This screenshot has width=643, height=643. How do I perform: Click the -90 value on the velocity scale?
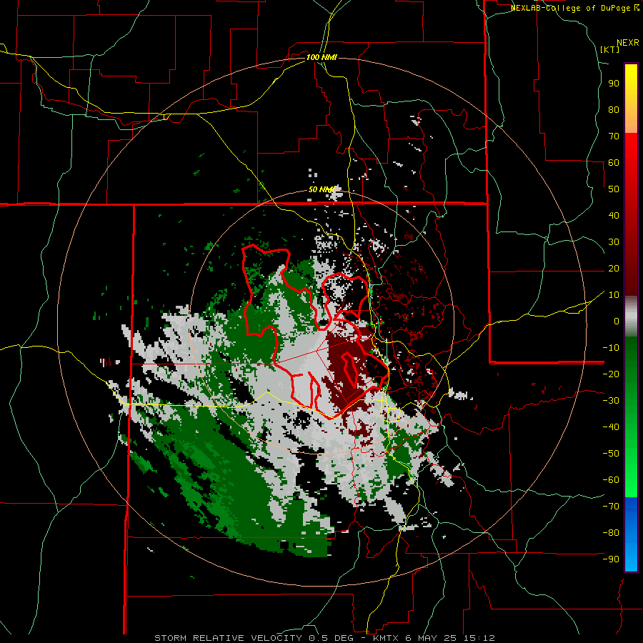tap(611, 559)
